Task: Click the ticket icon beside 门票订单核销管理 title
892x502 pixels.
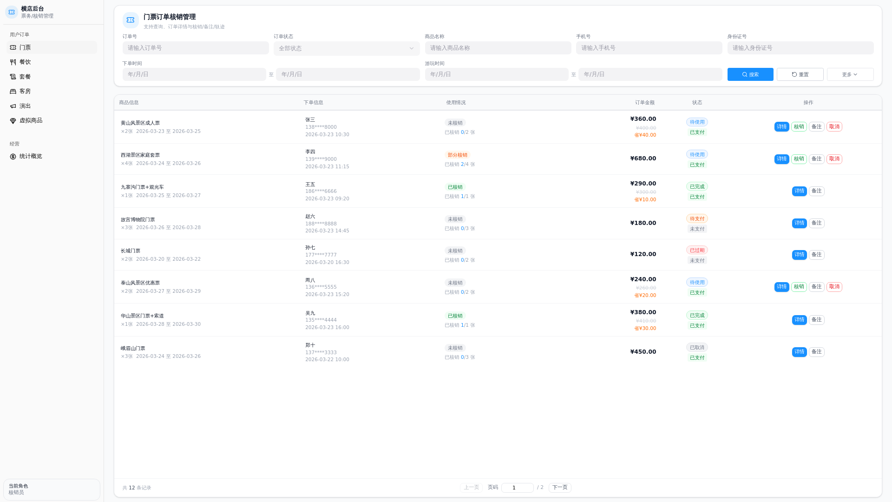Action: point(131,20)
